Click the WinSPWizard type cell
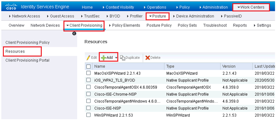This screenshot has width=276, height=122. [x=178, y=115]
